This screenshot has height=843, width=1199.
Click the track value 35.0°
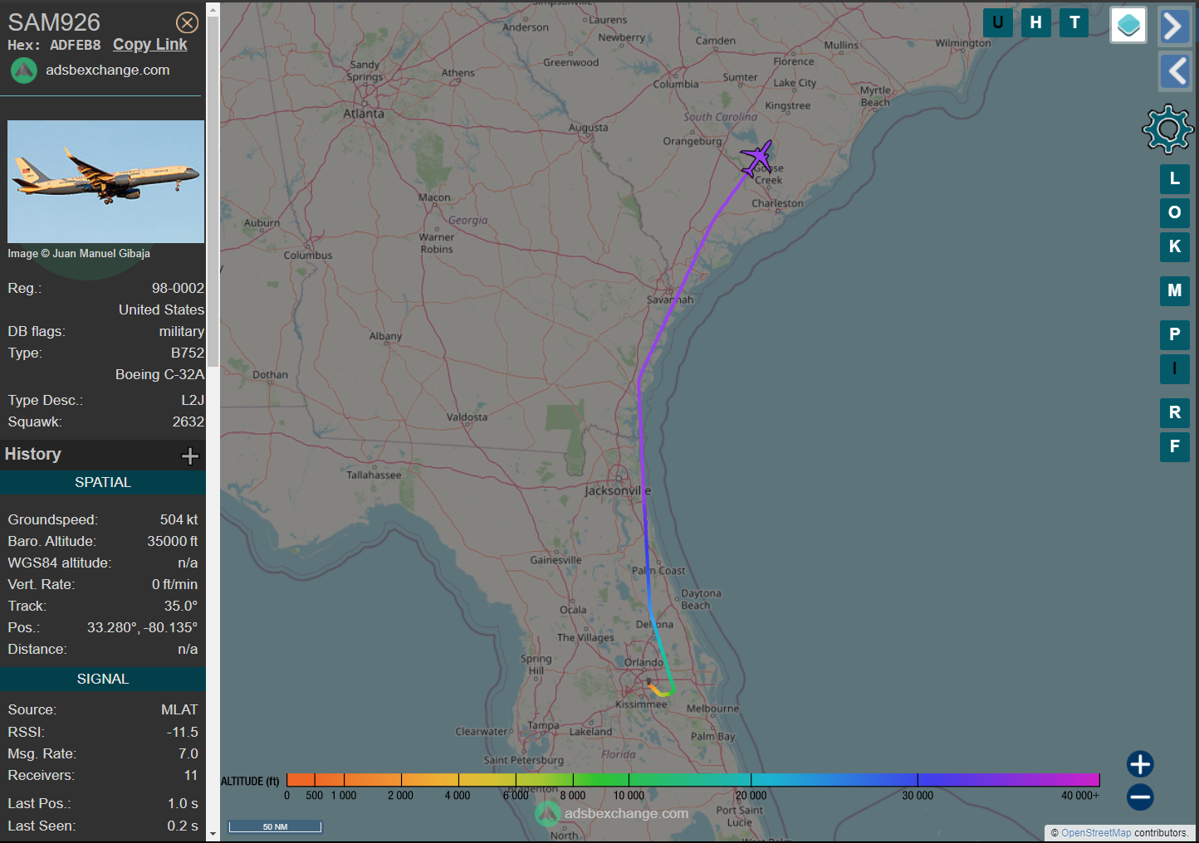(x=181, y=606)
